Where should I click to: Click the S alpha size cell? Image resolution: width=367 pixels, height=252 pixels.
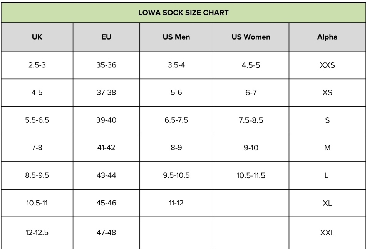tap(327, 120)
